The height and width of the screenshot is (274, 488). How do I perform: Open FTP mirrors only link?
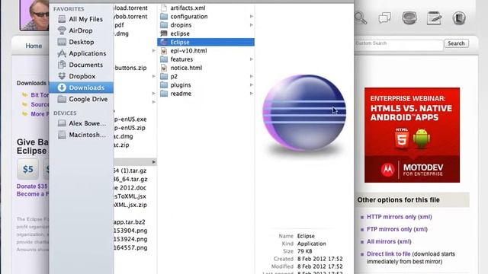coord(397,229)
